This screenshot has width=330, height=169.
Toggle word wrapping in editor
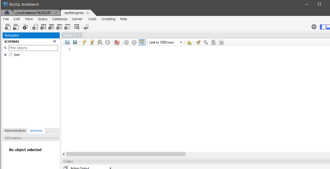click(221, 42)
